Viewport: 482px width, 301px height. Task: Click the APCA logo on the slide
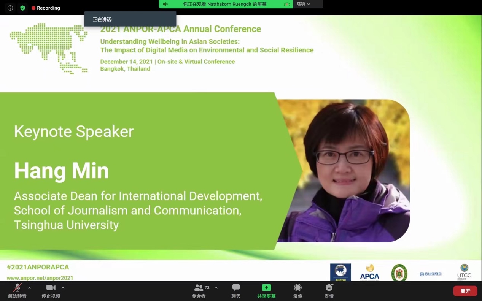[x=369, y=272]
